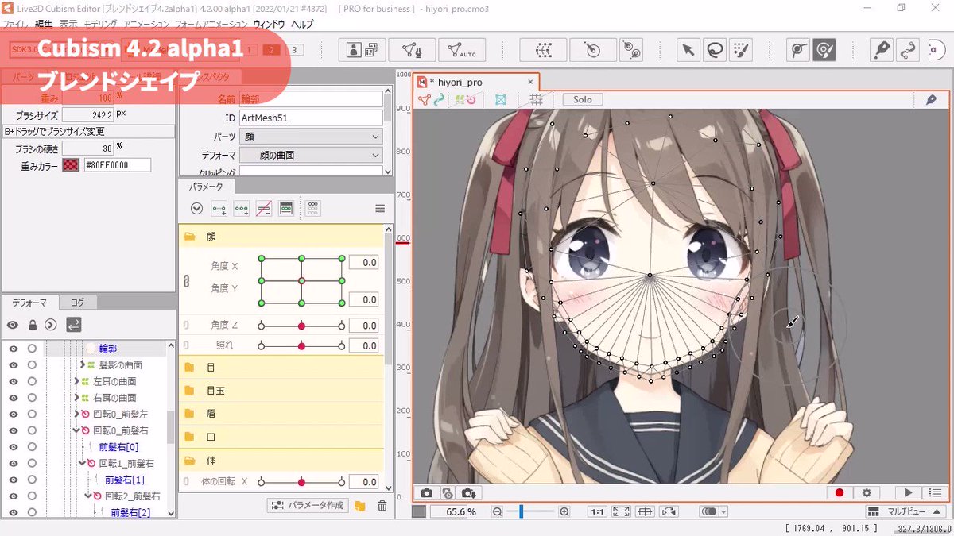Delete parameter using trash icon
The image size is (954, 536).
pos(382,506)
